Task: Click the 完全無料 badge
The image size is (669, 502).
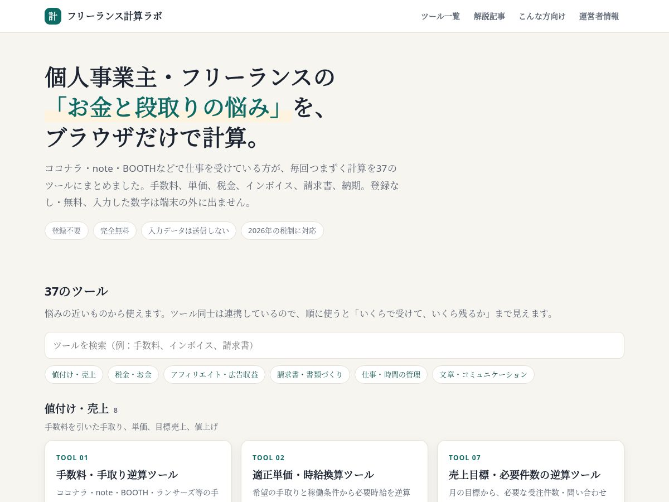Action: (115, 230)
